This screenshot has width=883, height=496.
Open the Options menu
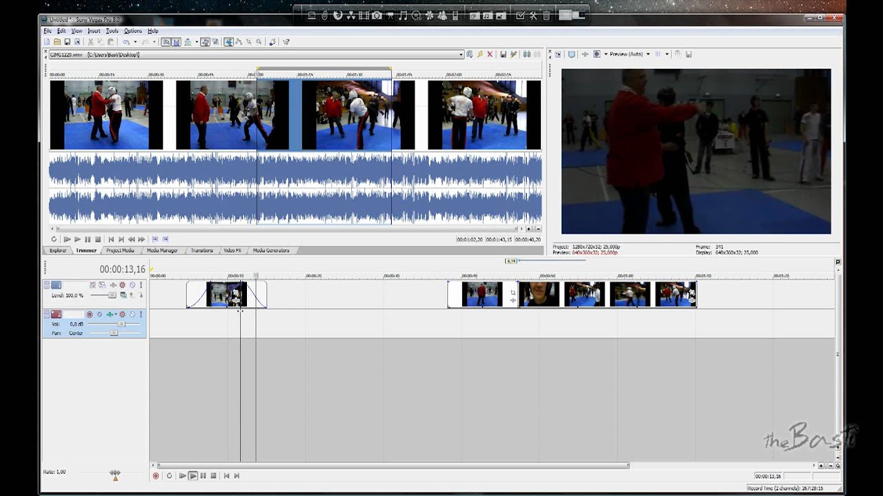133,31
